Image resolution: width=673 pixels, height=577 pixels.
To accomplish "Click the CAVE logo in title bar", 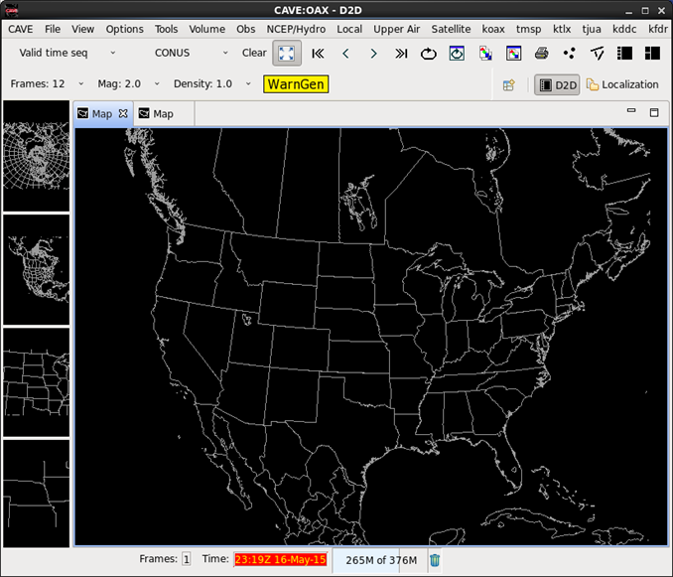I will (x=12, y=10).
